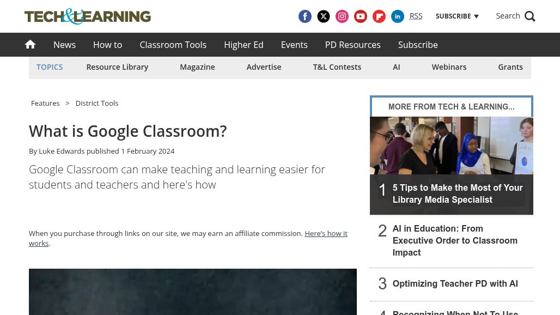Image resolution: width=560 pixels, height=315 pixels.
Task: Open 'AI in Education: From Executive Order' article
Action: click(455, 240)
